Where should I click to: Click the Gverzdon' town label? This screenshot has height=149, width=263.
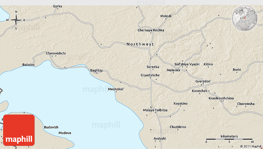click(x=203, y=81)
